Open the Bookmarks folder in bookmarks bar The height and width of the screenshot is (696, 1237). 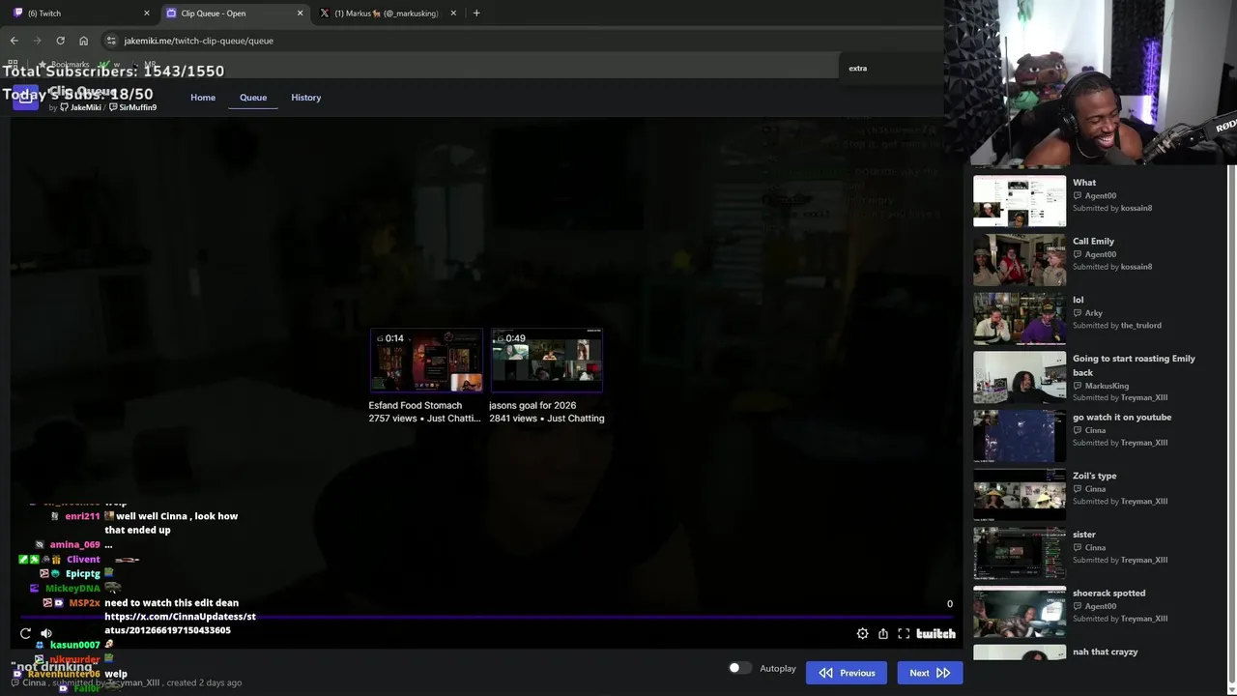(63, 65)
